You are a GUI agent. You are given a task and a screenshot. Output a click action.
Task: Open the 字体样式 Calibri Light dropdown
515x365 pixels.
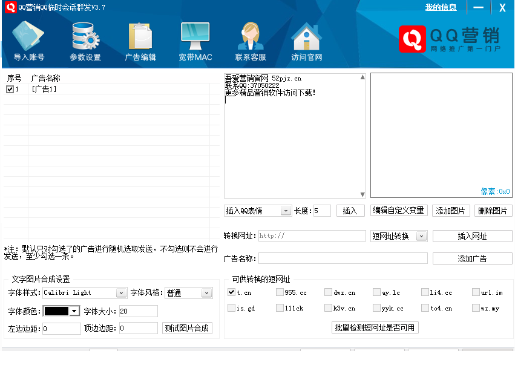pos(121,293)
